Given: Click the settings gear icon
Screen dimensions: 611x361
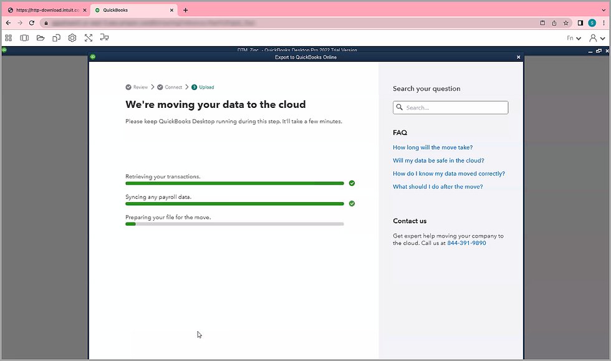Looking at the screenshot, I should tap(72, 38).
